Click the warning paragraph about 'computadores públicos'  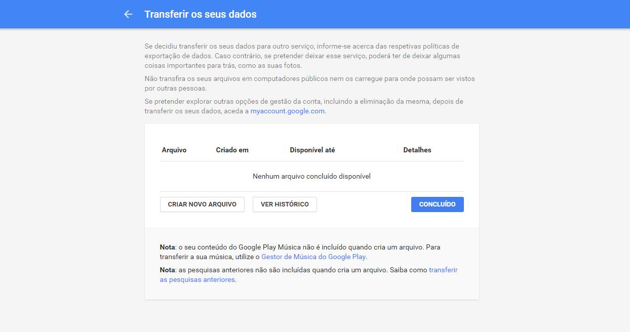(x=309, y=84)
